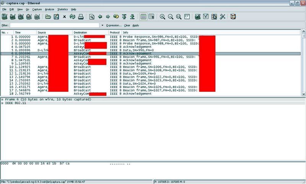The image size is (306, 184).
Task: Click packet list scrollbar down arrow
Action: [304, 94]
